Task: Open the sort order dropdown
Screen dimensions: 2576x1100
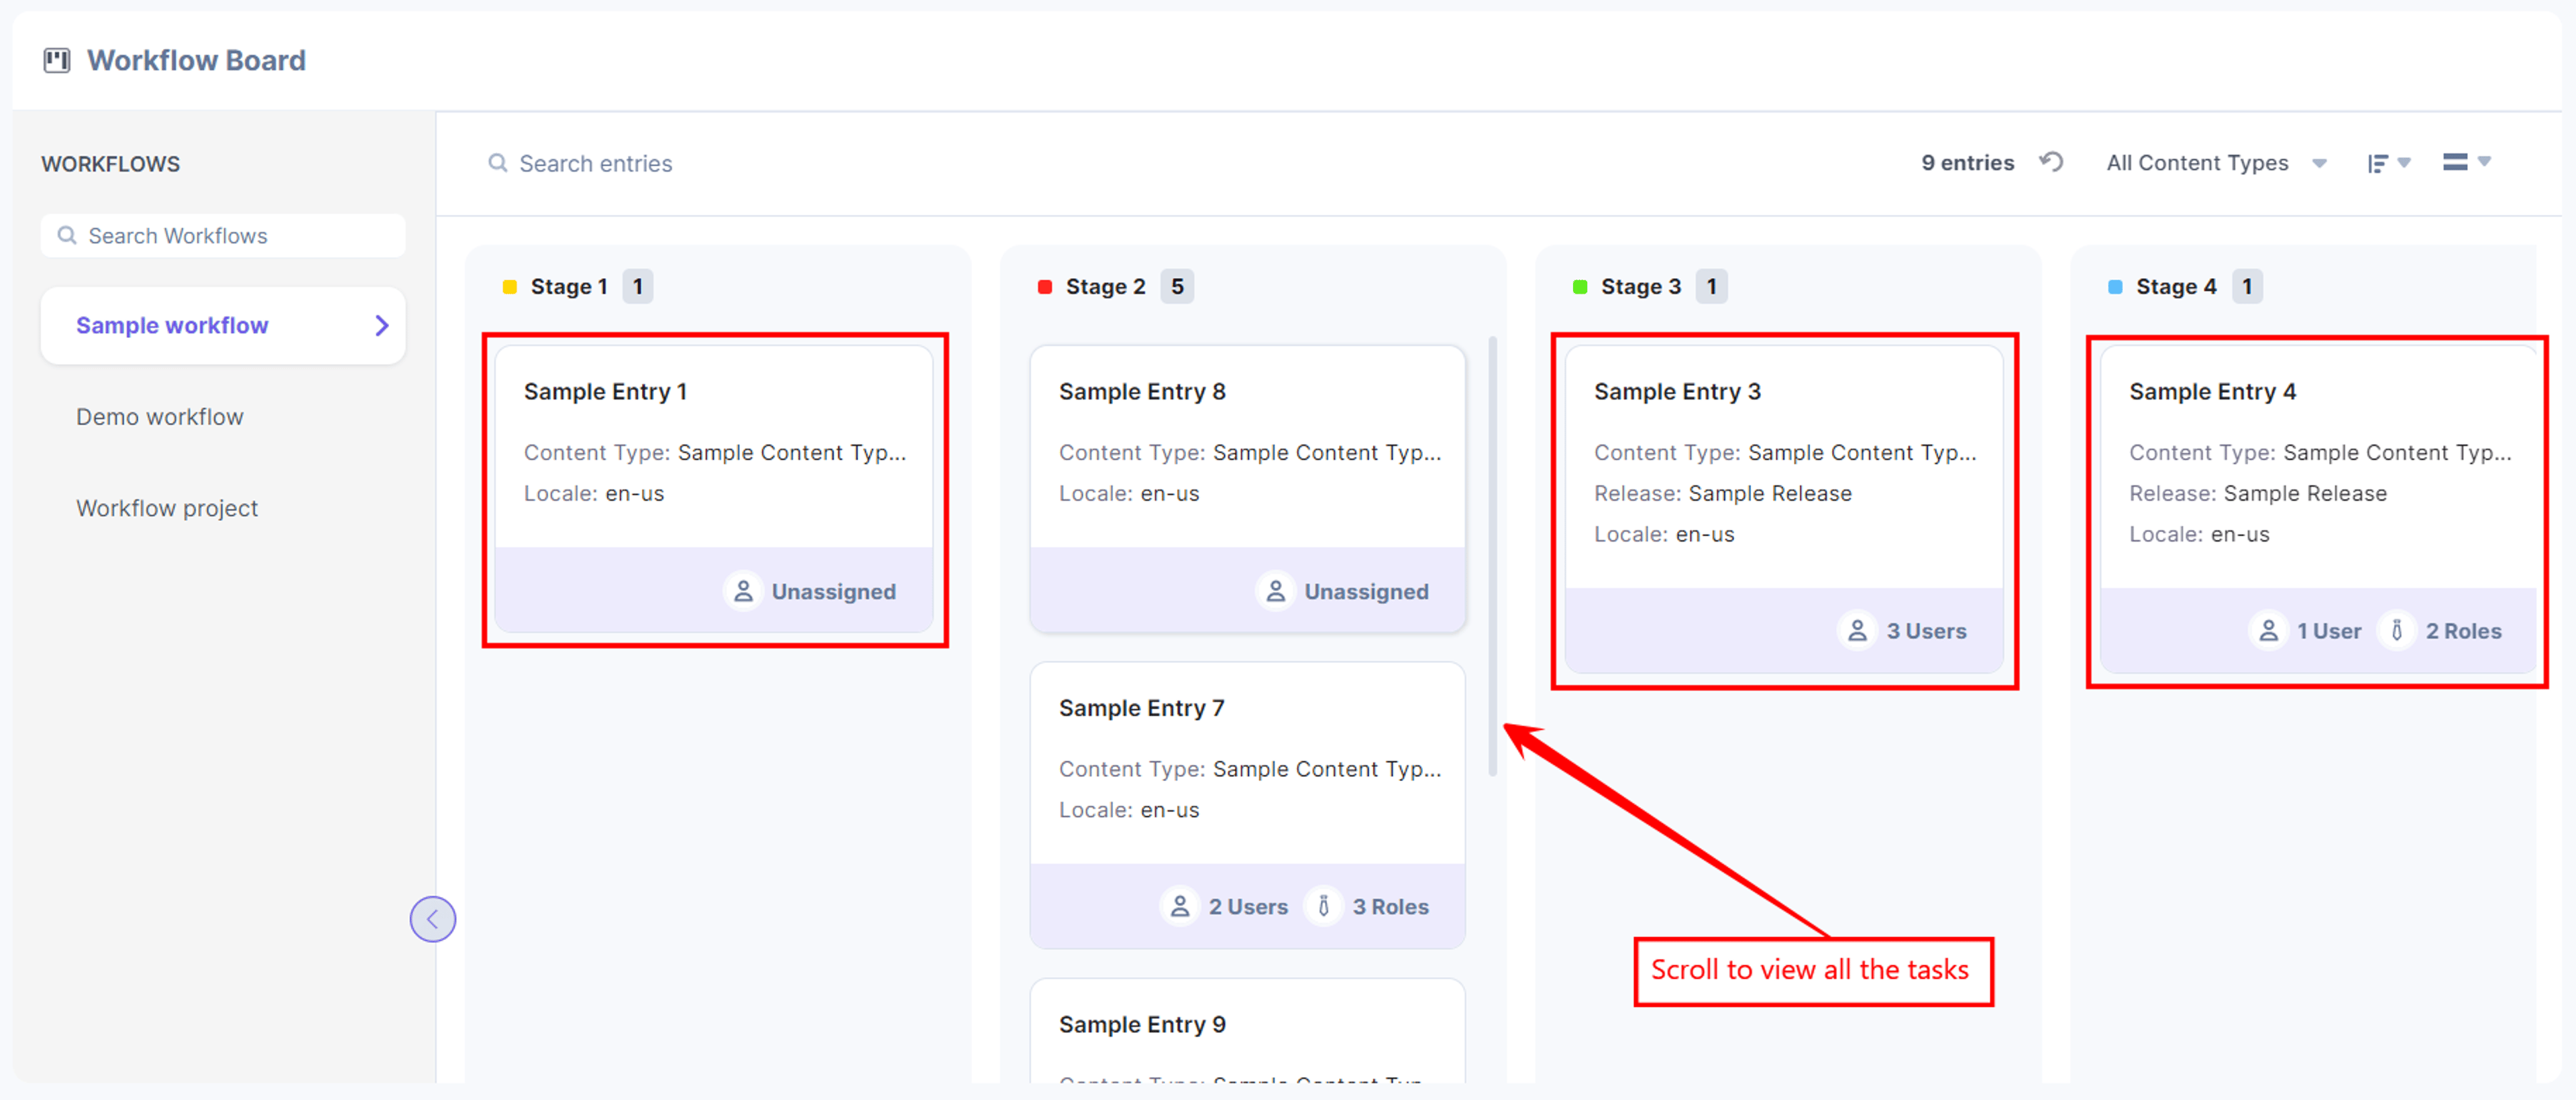Action: point(2389,163)
